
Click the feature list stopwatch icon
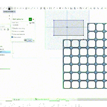[x=8, y=29]
